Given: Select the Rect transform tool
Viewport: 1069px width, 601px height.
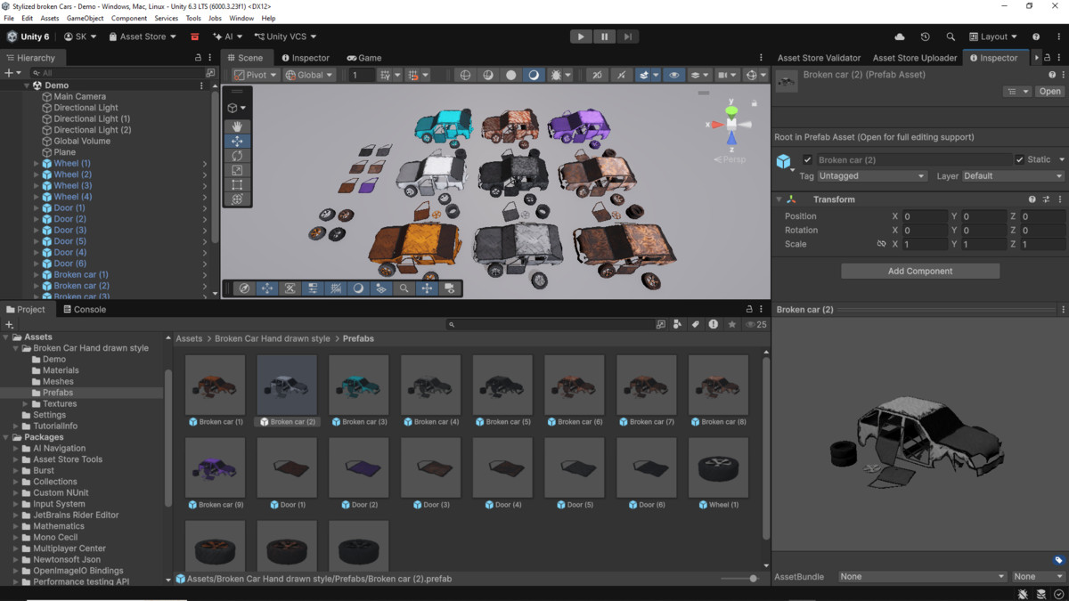Looking at the screenshot, I should click(x=237, y=185).
